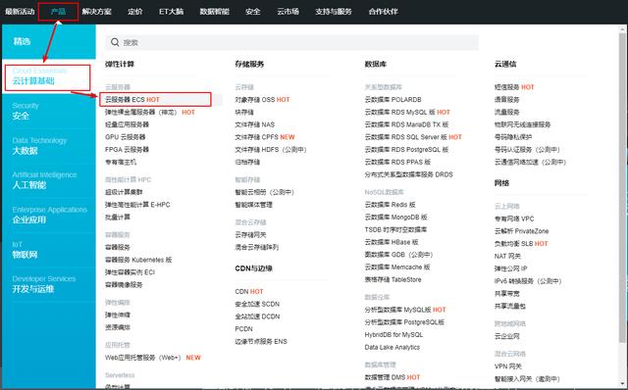Viewport: 628px width, 390px height.
Task: Open Data Lake Analytics link
Action: (x=392, y=347)
